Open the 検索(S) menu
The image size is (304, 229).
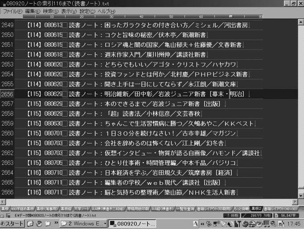click(x=51, y=11)
